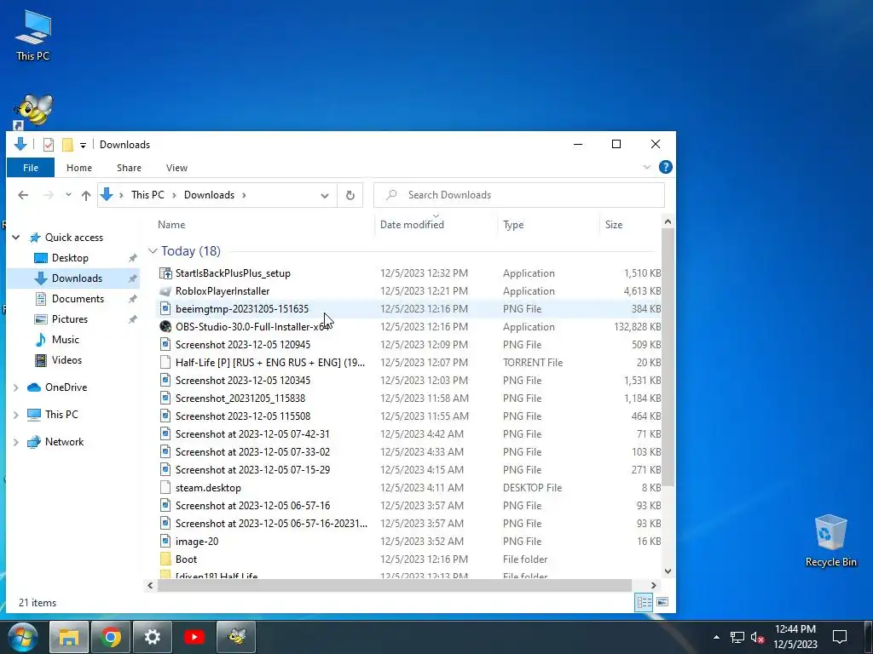Select Half-Life torrent file
Screen dimensions: 873x654
coord(270,363)
